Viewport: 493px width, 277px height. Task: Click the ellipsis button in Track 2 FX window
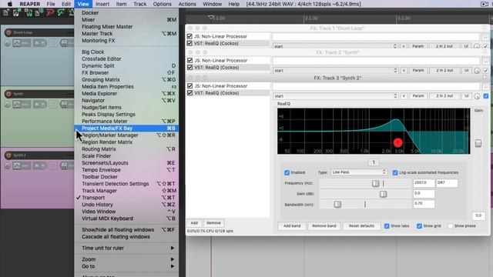pyautogui.click(x=485, y=61)
